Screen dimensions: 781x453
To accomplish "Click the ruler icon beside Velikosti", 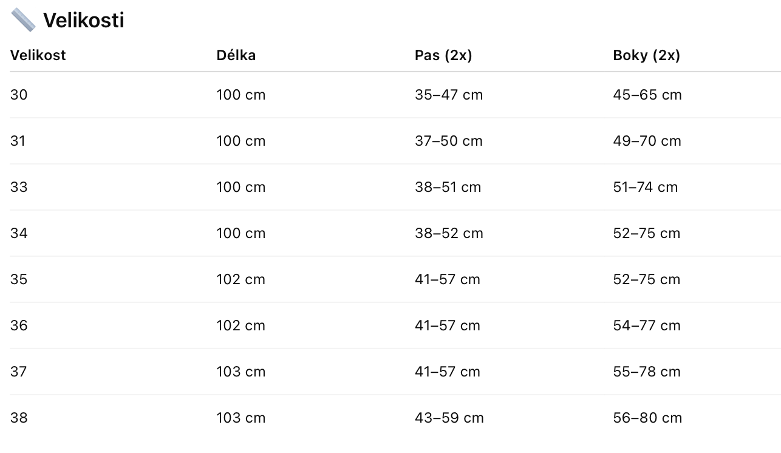I will click(x=23, y=20).
